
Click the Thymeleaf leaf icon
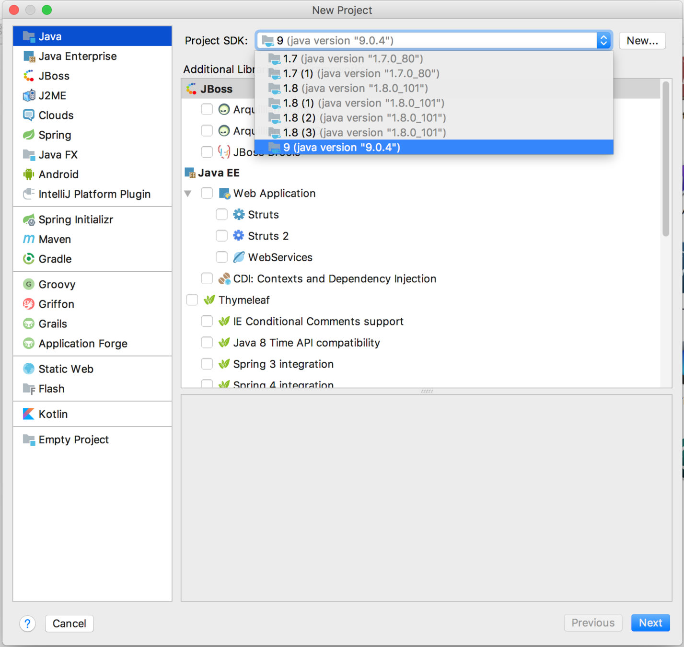(x=209, y=300)
